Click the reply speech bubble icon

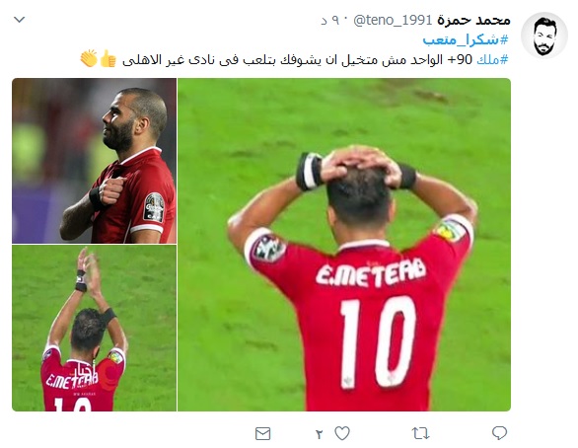(499, 433)
